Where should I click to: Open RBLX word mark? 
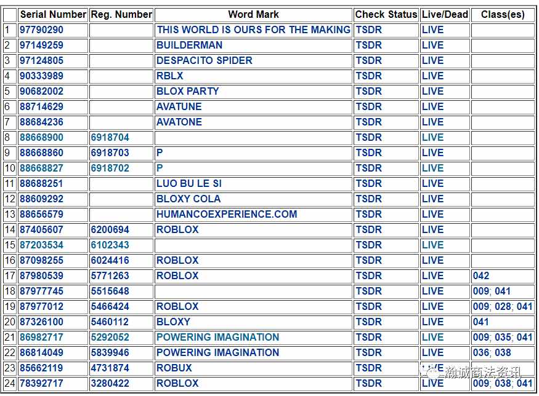(170, 76)
